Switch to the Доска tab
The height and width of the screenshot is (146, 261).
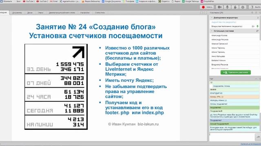pos(30,13)
